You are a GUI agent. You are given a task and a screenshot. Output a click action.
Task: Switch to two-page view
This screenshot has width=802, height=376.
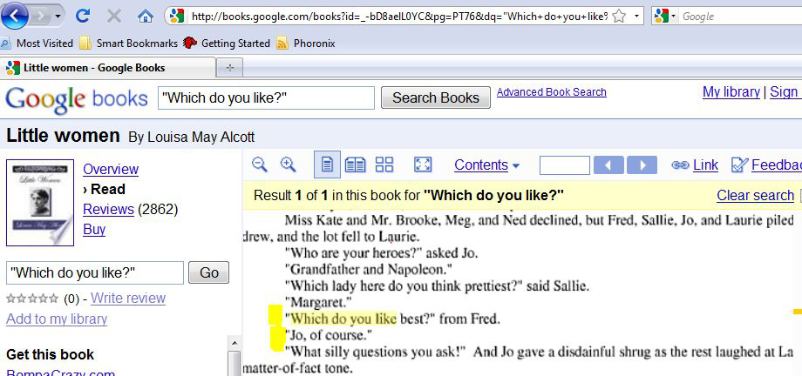click(355, 164)
